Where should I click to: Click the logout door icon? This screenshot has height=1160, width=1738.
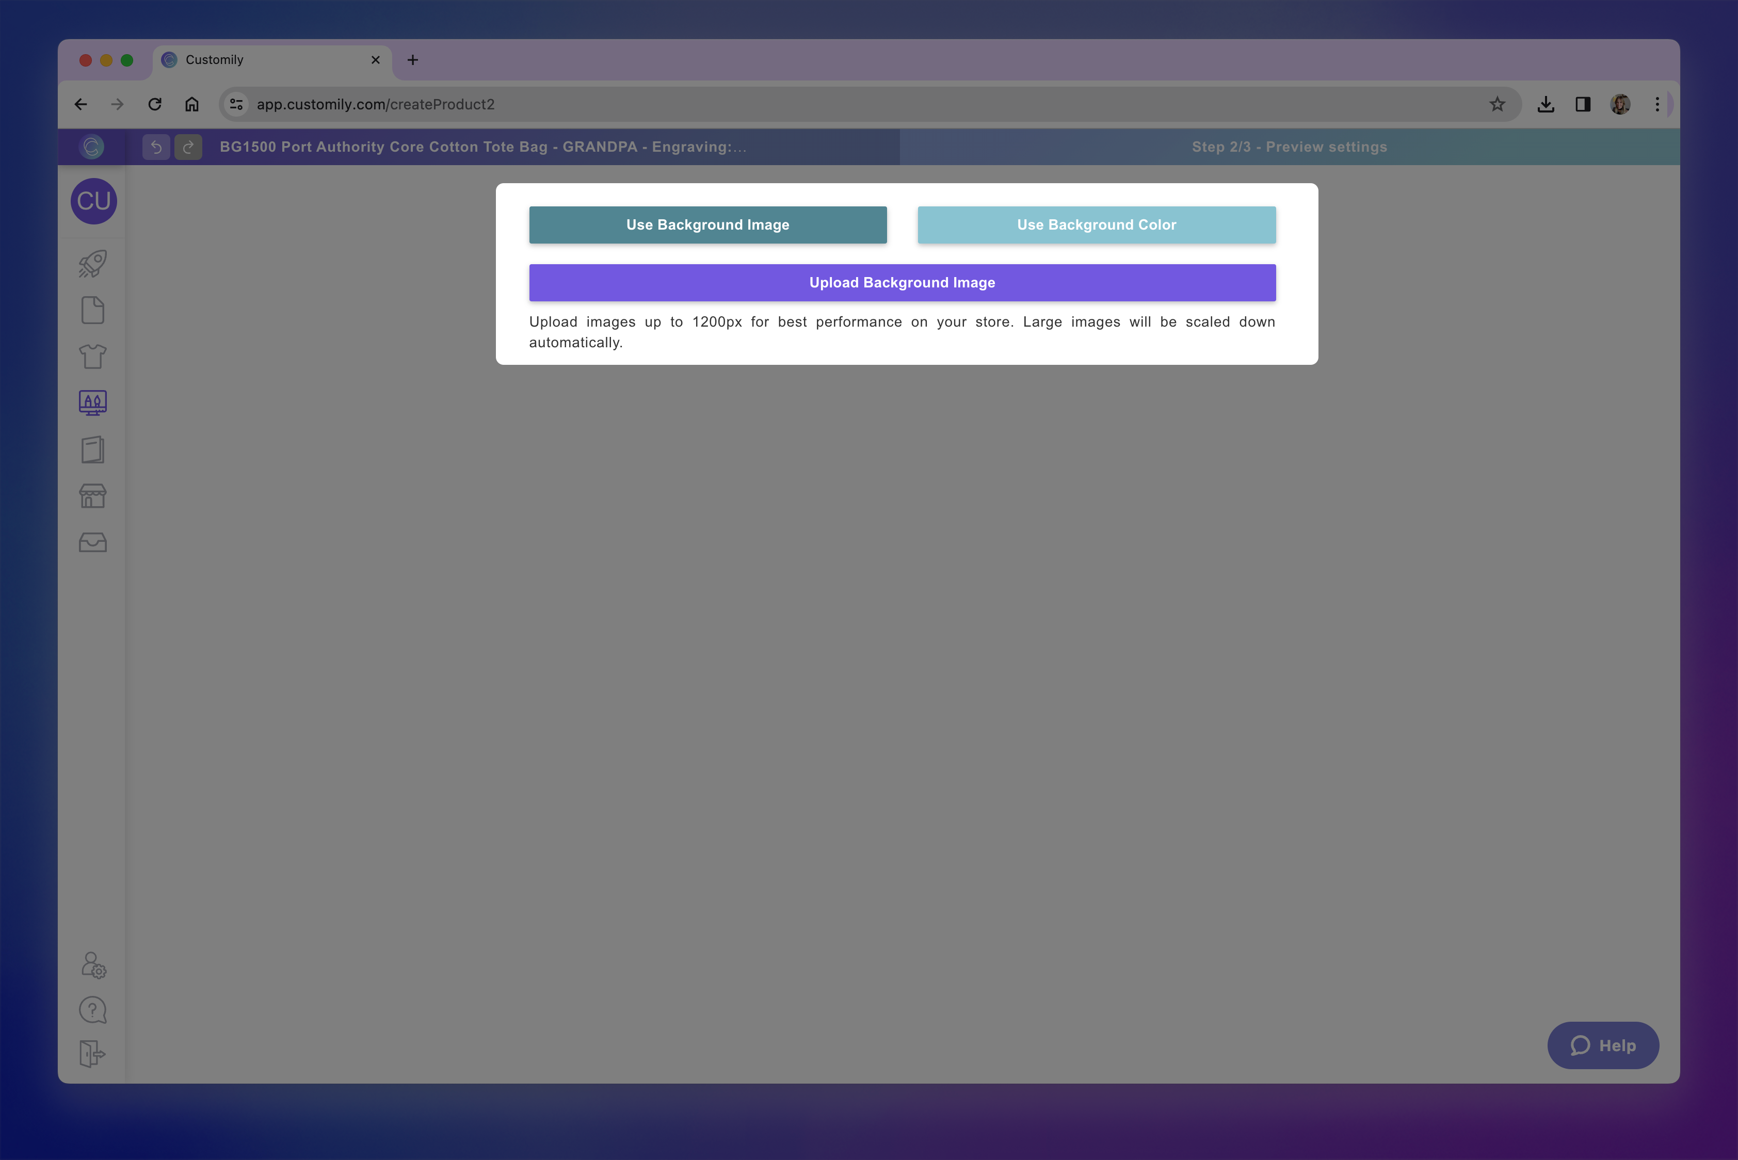(x=92, y=1054)
